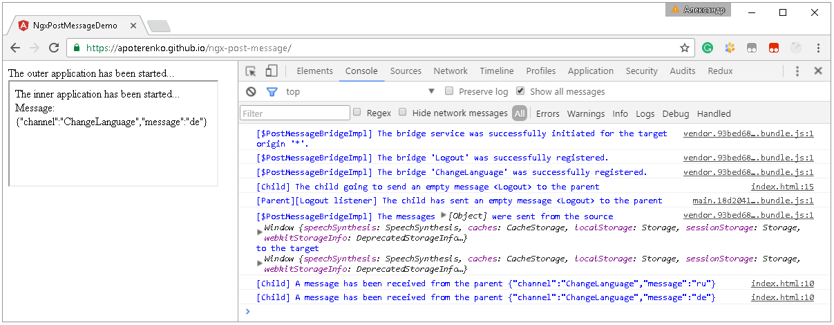Open the Sources tab
Screen dimensions: 834x325
point(406,71)
